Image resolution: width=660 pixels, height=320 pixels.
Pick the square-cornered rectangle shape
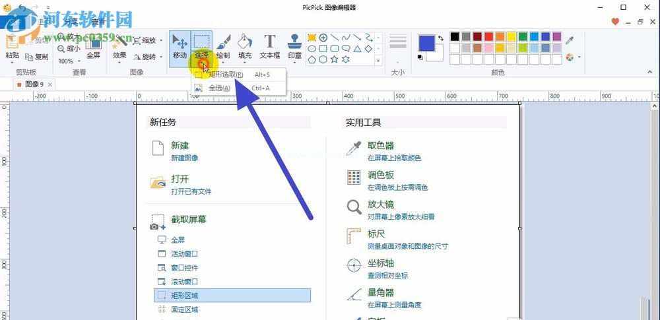pos(323,49)
